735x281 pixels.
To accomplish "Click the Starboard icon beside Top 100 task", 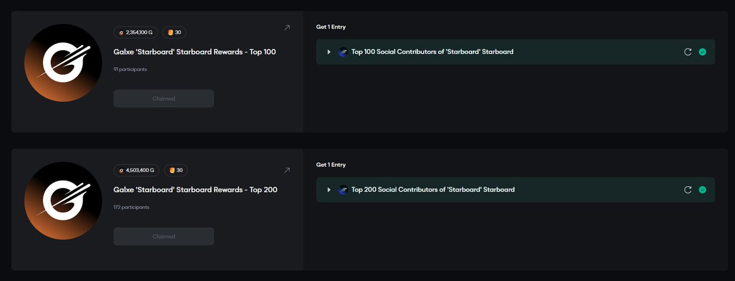I will [x=343, y=52].
